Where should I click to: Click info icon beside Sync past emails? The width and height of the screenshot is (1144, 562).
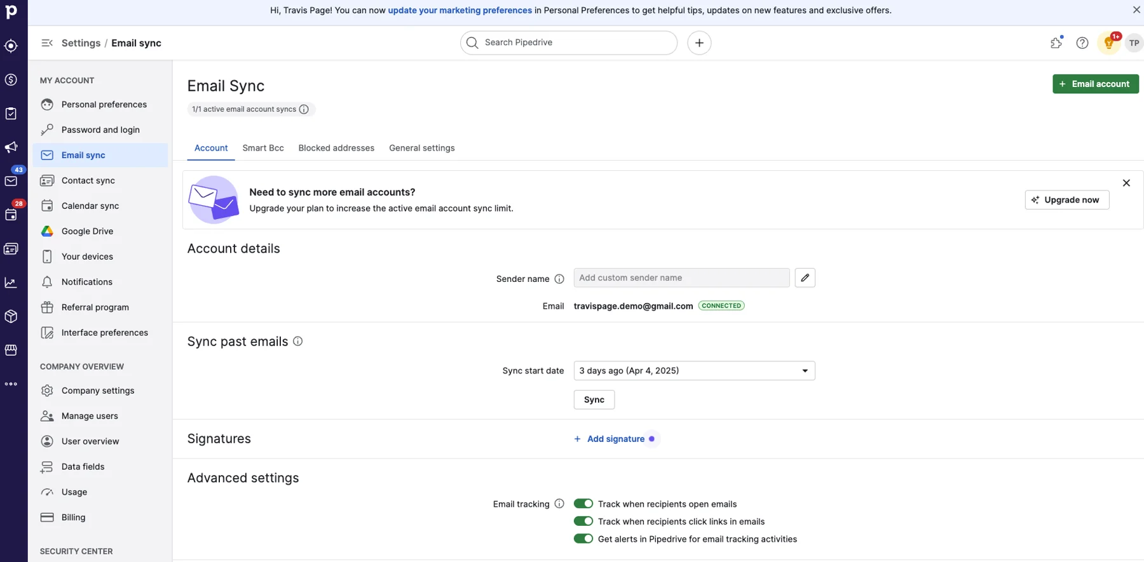[297, 341]
